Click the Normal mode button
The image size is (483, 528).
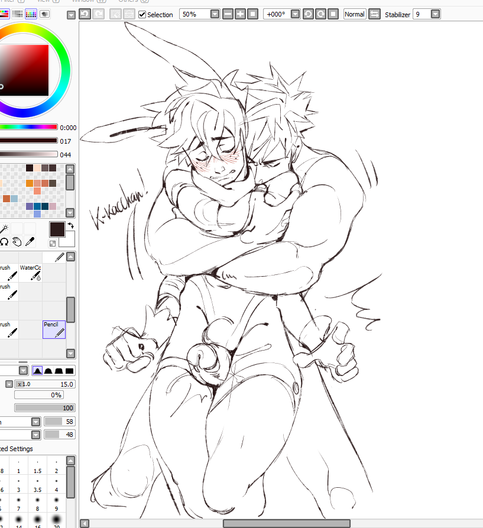[355, 14]
